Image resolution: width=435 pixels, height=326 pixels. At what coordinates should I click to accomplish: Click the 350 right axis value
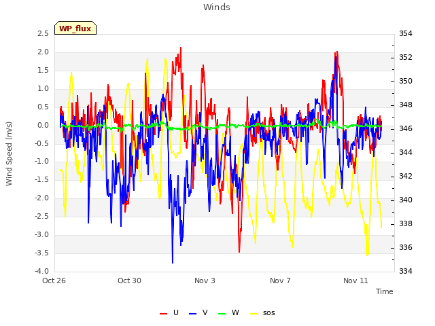406,81
